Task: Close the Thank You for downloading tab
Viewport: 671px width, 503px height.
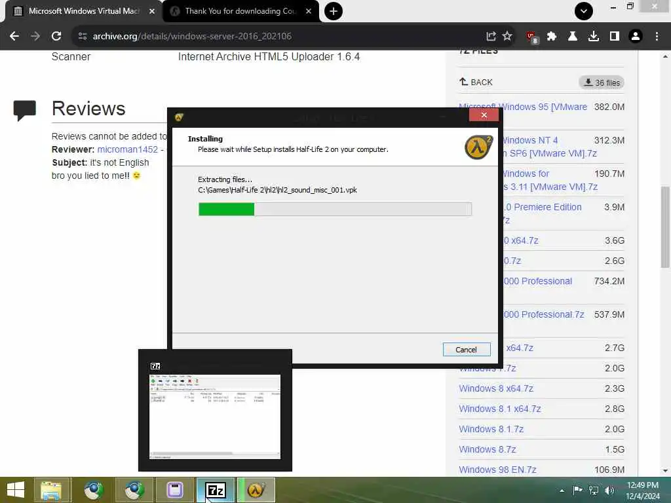Action: [x=309, y=11]
